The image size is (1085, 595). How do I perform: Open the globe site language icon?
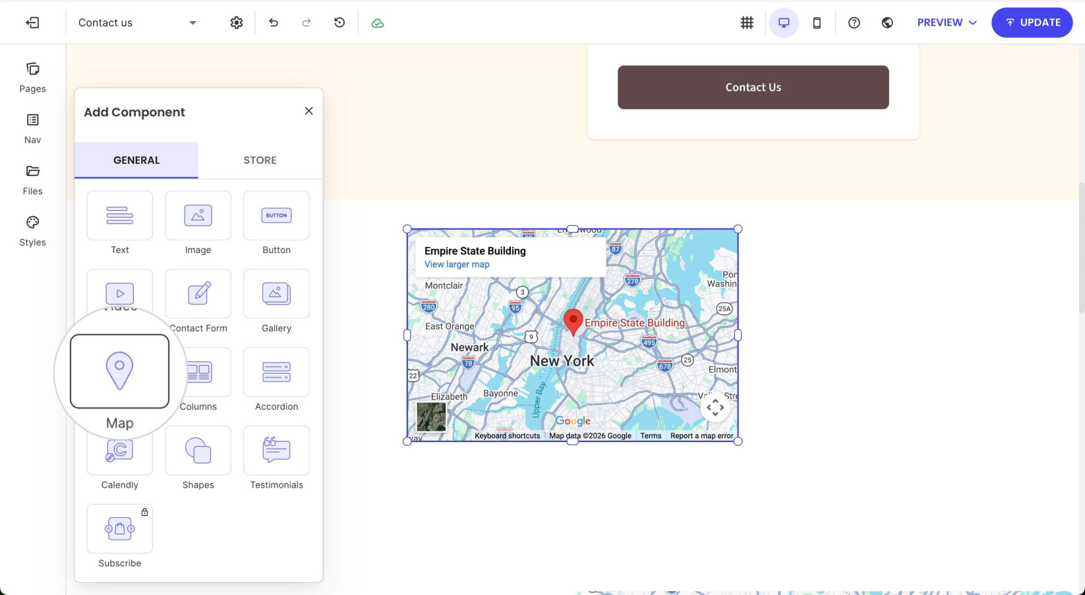click(887, 22)
